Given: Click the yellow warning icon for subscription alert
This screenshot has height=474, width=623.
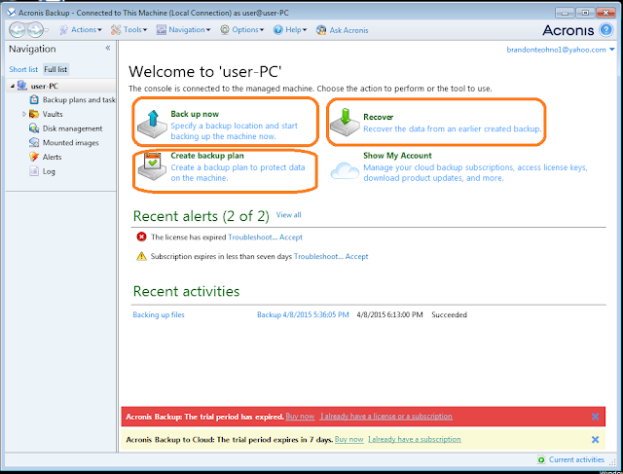Looking at the screenshot, I should (141, 256).
